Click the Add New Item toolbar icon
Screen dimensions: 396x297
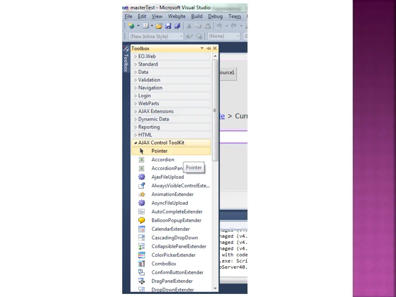[x=145, y=26]
